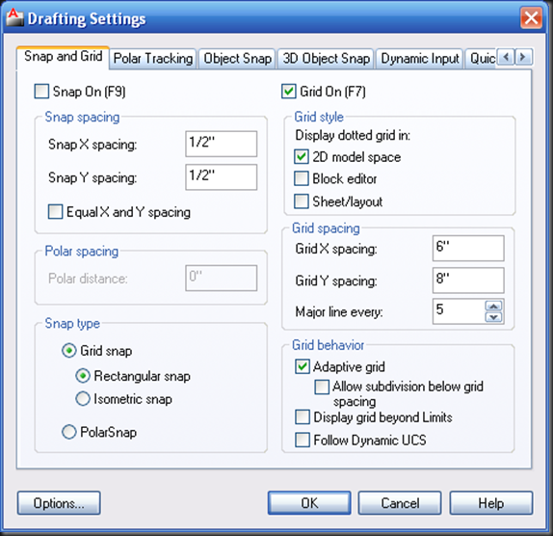Uncheck Grid On (F7)
Screen dimensions: 553x536
tap(288, 92)
